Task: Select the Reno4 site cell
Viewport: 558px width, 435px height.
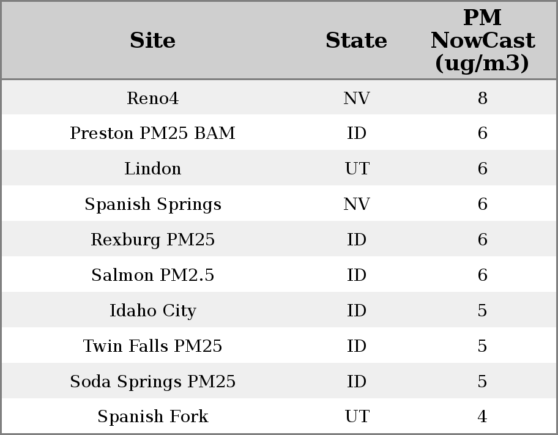Action: click(x=152, y=99)
